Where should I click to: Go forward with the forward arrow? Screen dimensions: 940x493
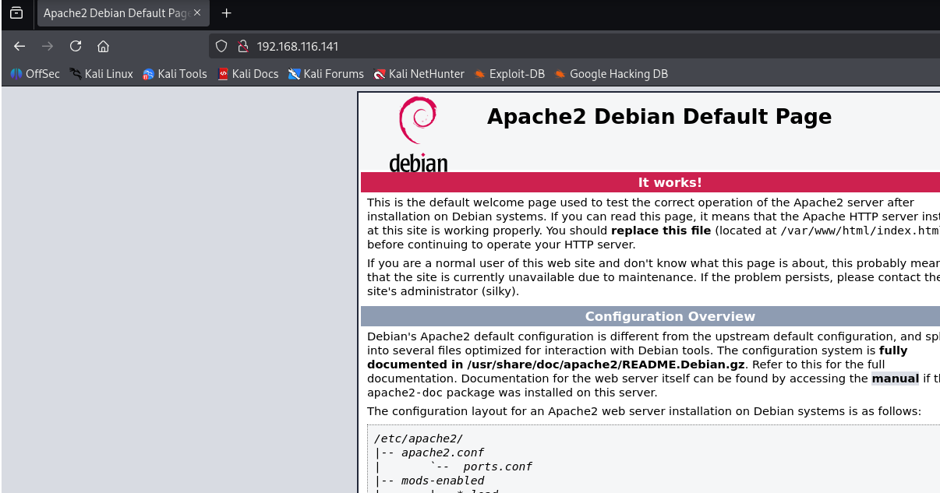(x=48, y=46)
